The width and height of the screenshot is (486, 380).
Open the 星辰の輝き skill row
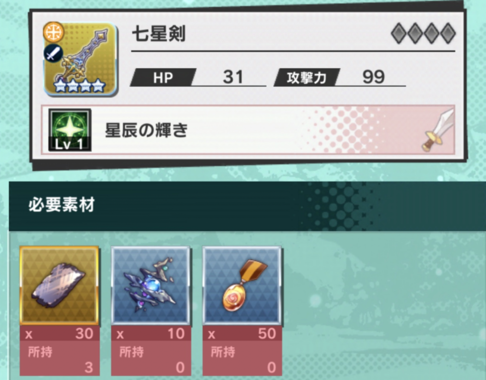[x=248, y=130]
